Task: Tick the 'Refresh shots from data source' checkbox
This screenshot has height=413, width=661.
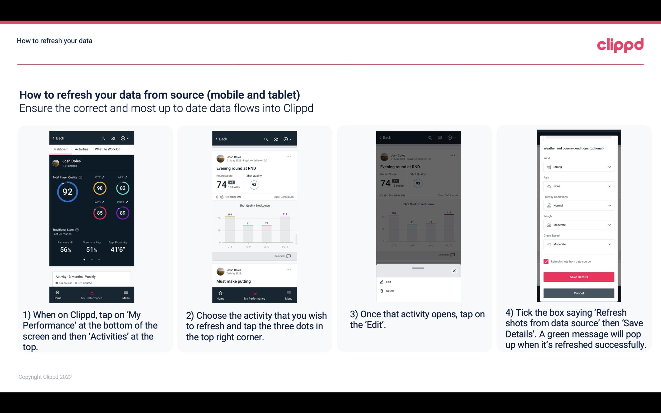Action: coord(546,261)
